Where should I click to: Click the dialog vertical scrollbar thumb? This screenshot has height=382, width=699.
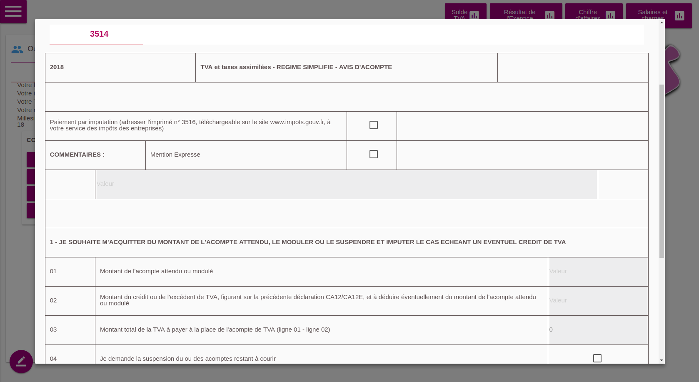pos(662,171)
